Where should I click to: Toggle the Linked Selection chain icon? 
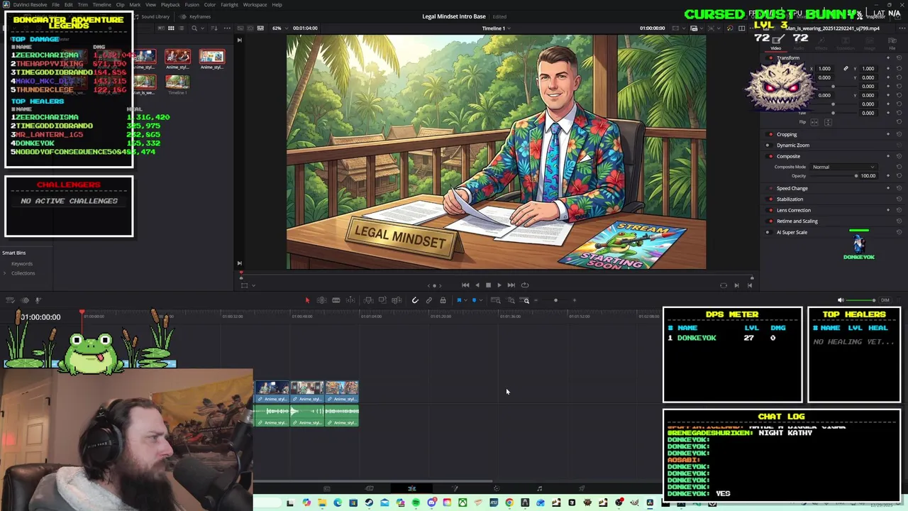click(x=429, y=300)
